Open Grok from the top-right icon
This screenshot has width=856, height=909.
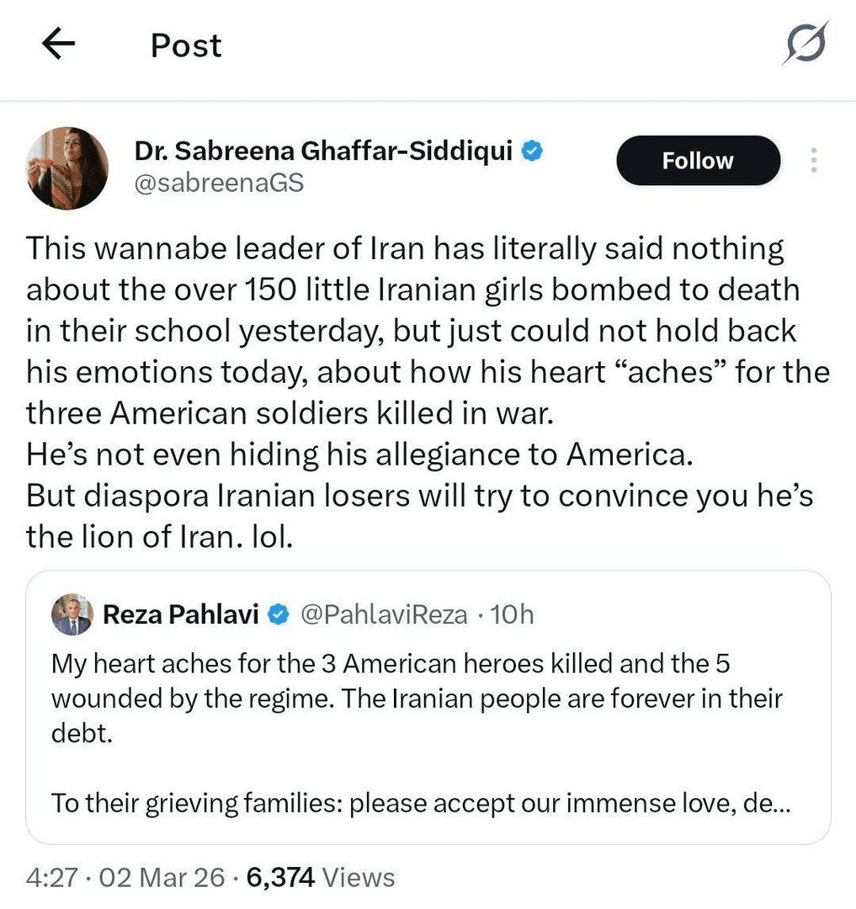pos(804,43)
